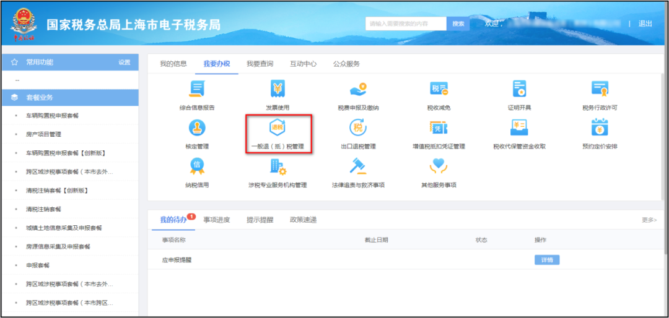Open the 法律追责与救济事项 icon

(358, 166)
